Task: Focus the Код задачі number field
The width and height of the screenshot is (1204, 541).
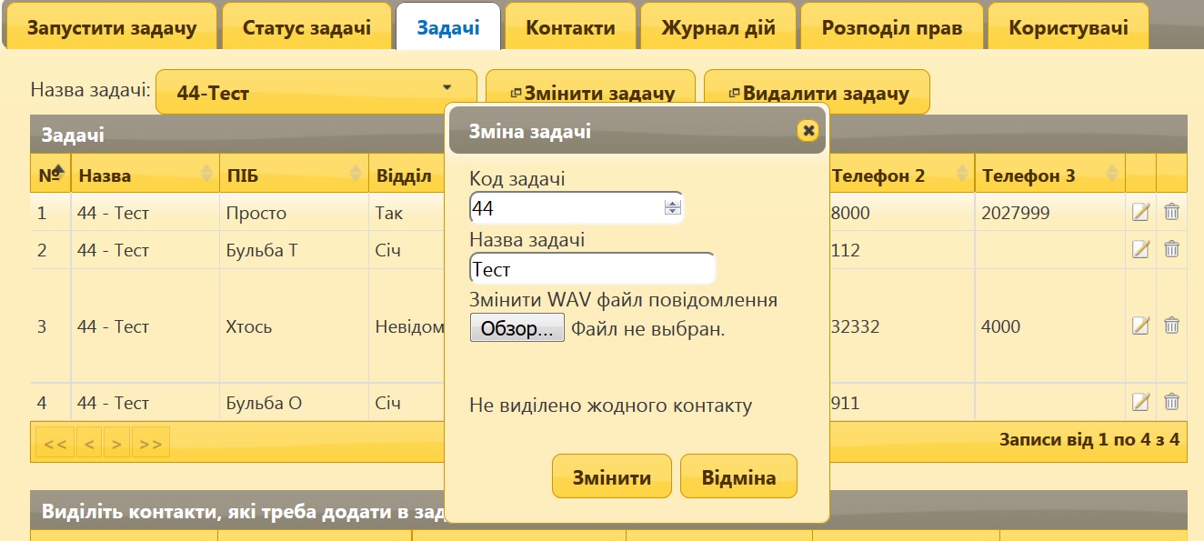Action: tap(577, 208)
